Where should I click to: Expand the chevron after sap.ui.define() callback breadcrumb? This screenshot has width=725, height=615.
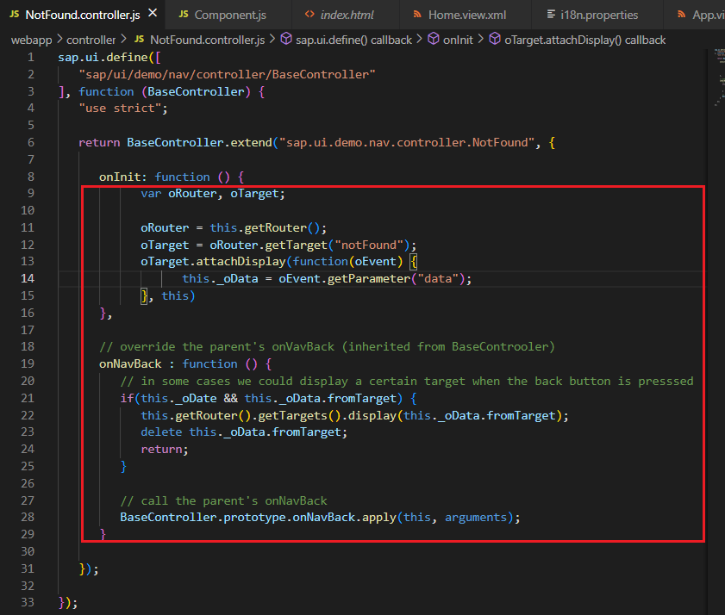coord(419,40)
